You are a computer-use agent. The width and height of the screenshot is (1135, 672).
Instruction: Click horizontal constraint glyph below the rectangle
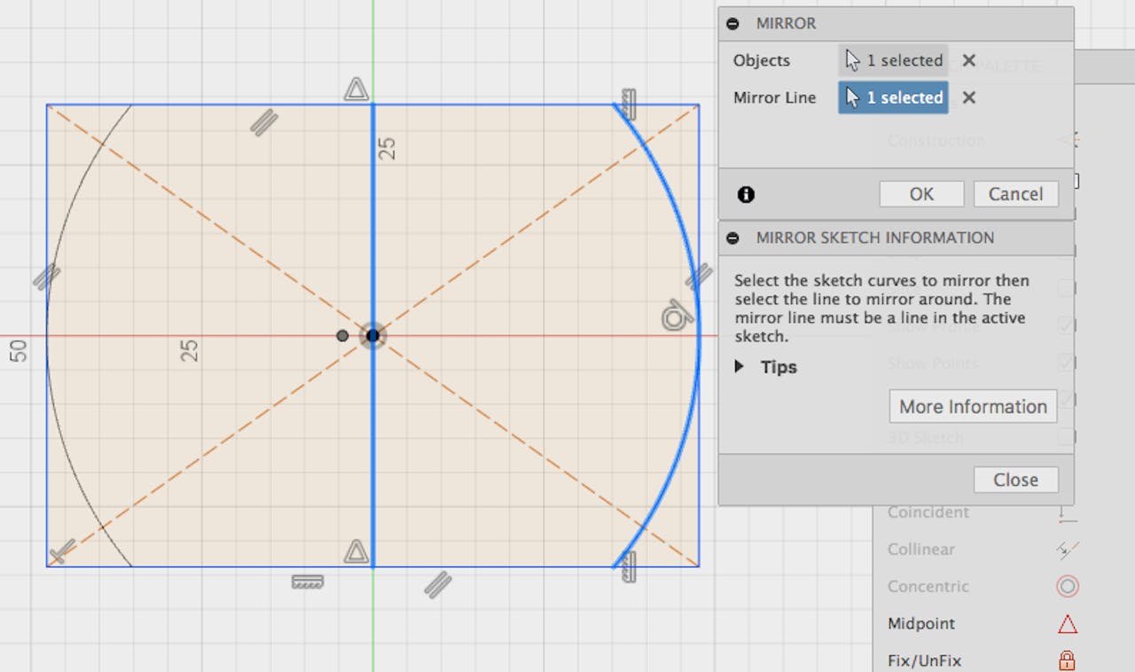point(308,582)
